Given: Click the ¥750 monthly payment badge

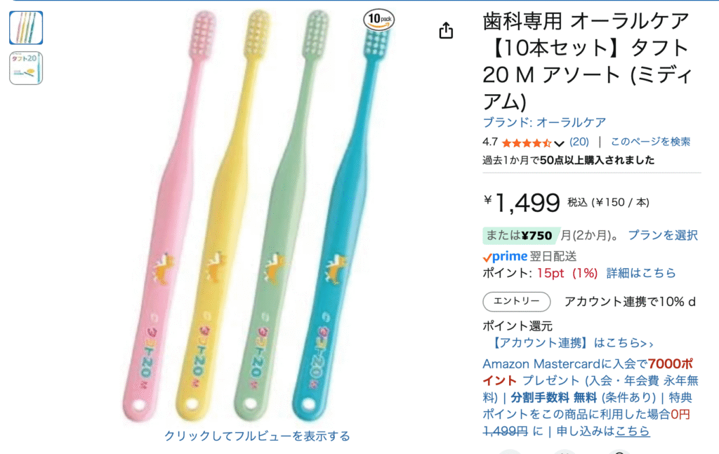Looking at the screenshot, I should point(521,236).
